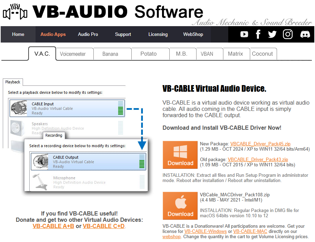The height and width of the screenshot is (242, 315).
Task: Click the Apple macOS Download button
Action: pyautogui.click(x=180, y=206)
